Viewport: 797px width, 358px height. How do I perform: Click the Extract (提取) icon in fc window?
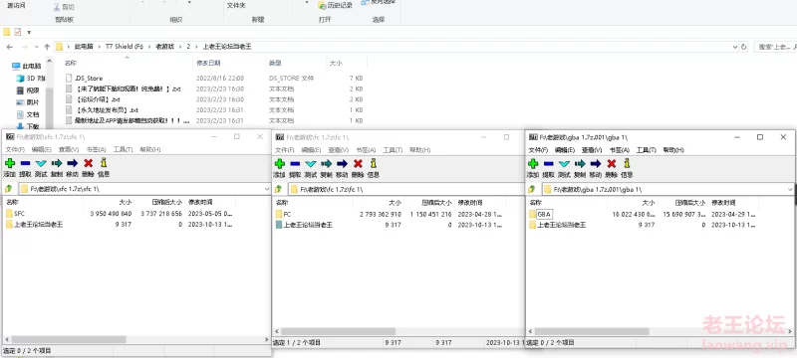click(295, 163)
